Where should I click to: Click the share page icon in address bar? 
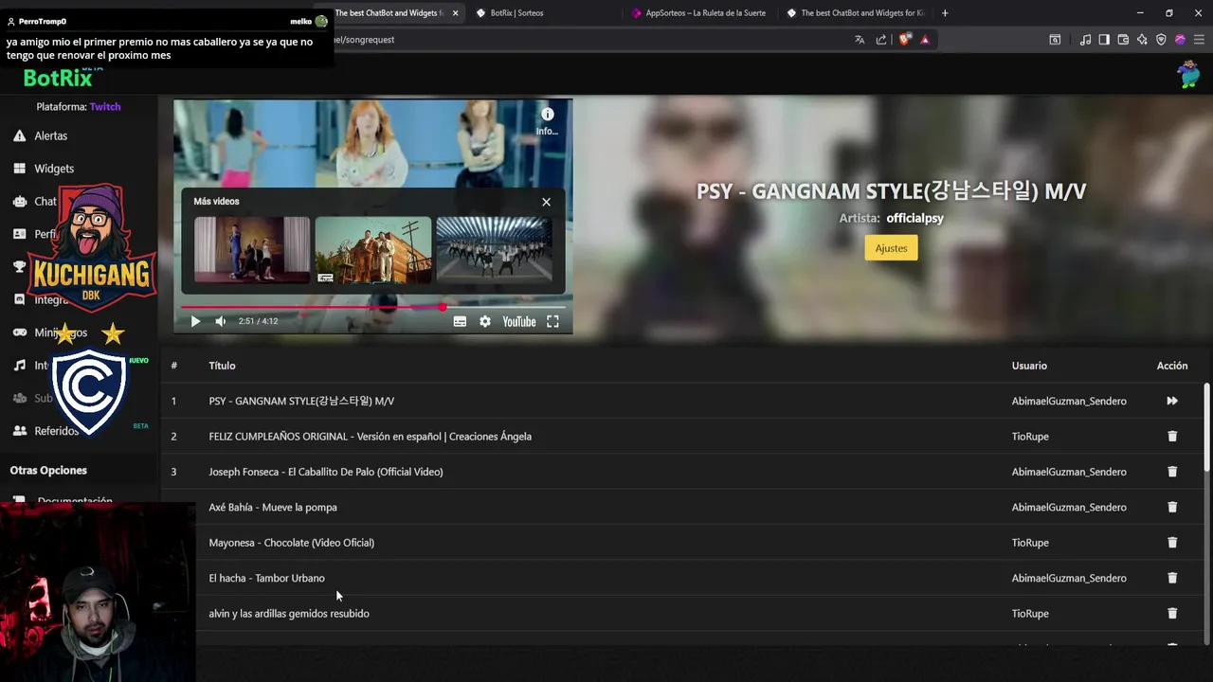[x=881, y=40]
